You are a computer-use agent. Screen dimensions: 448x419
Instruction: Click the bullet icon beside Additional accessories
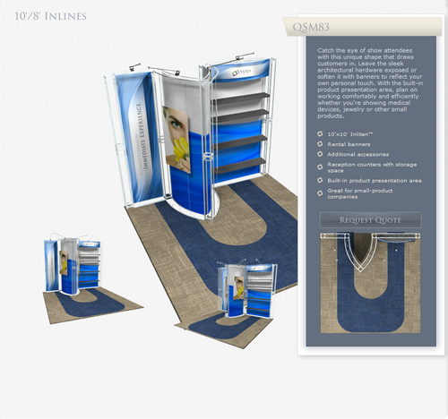coord(320,154)
